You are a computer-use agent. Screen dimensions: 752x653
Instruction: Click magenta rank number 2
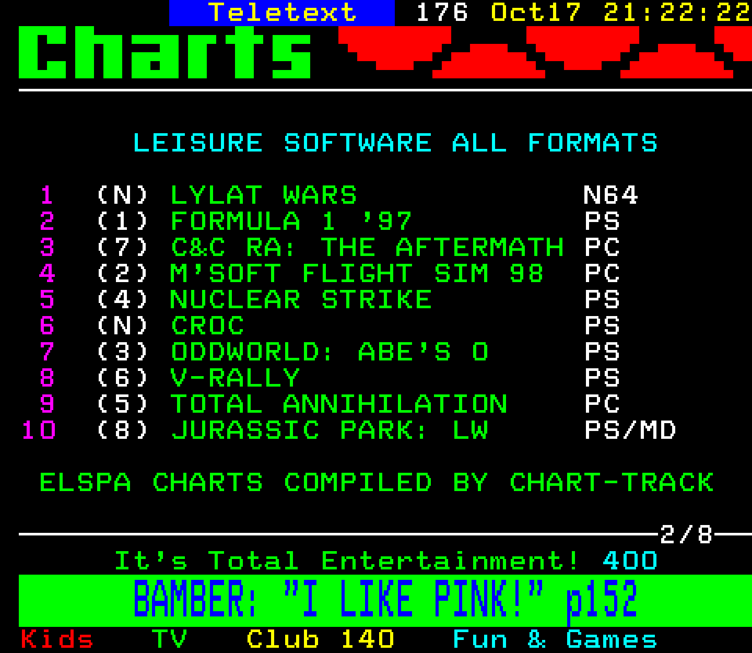pyautogui.click(x=47, y=221)
